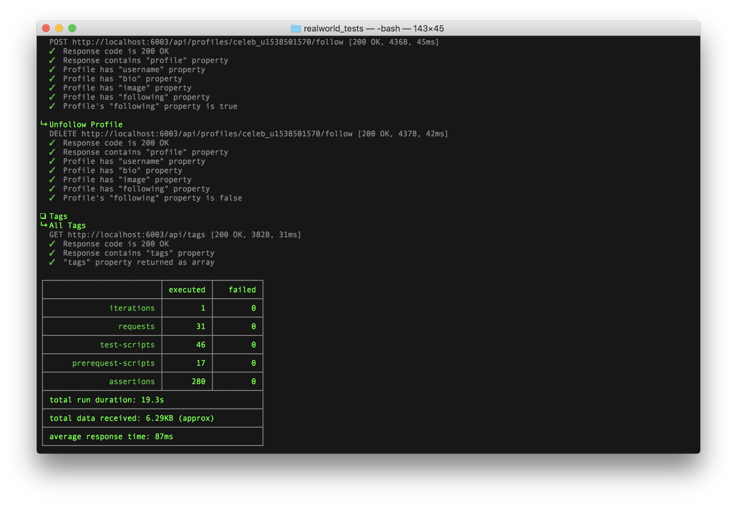Screen dimensions: 737x506
Task: Click the checkmark beside "Response code is 200 OK" under All Tags
Action: click(x=53, y=244)
